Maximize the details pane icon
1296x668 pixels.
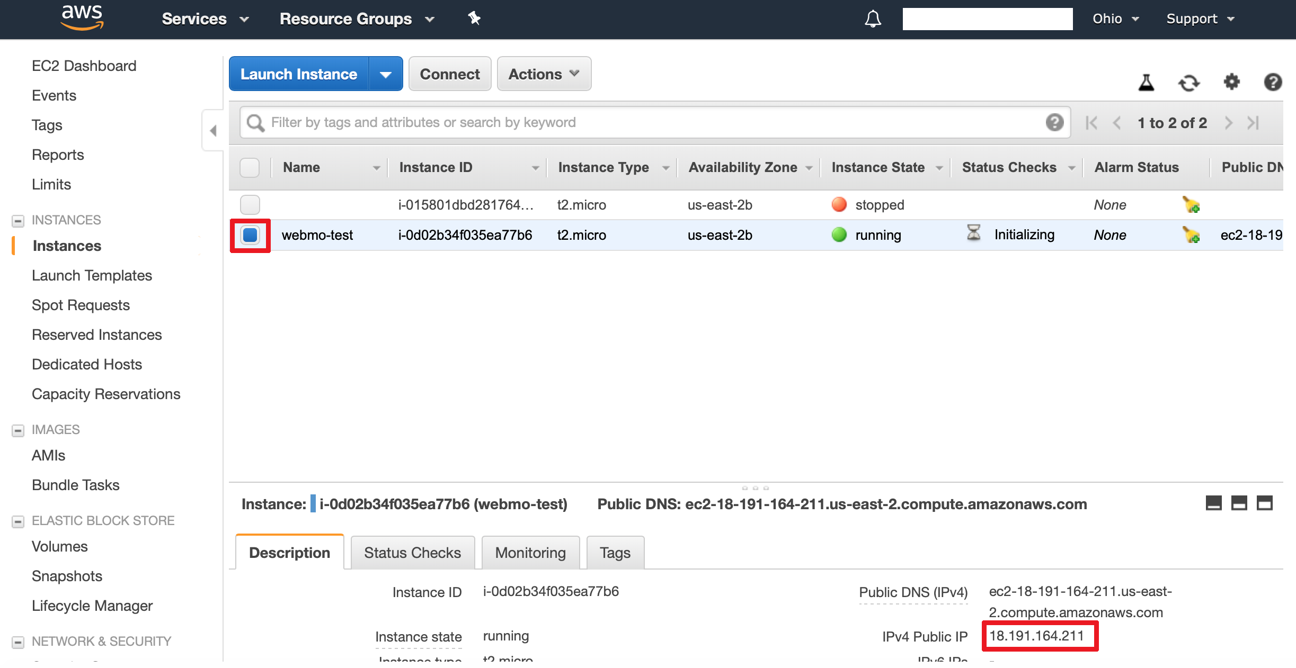(1265, 503)
